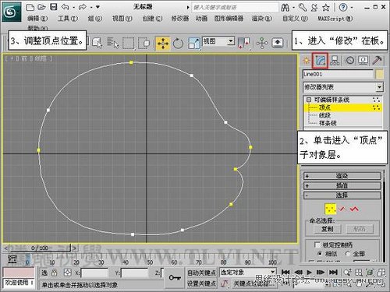Click the Set Key large key icon
Image resolution: width=390 pixels, height=292 pixels.
175,278
